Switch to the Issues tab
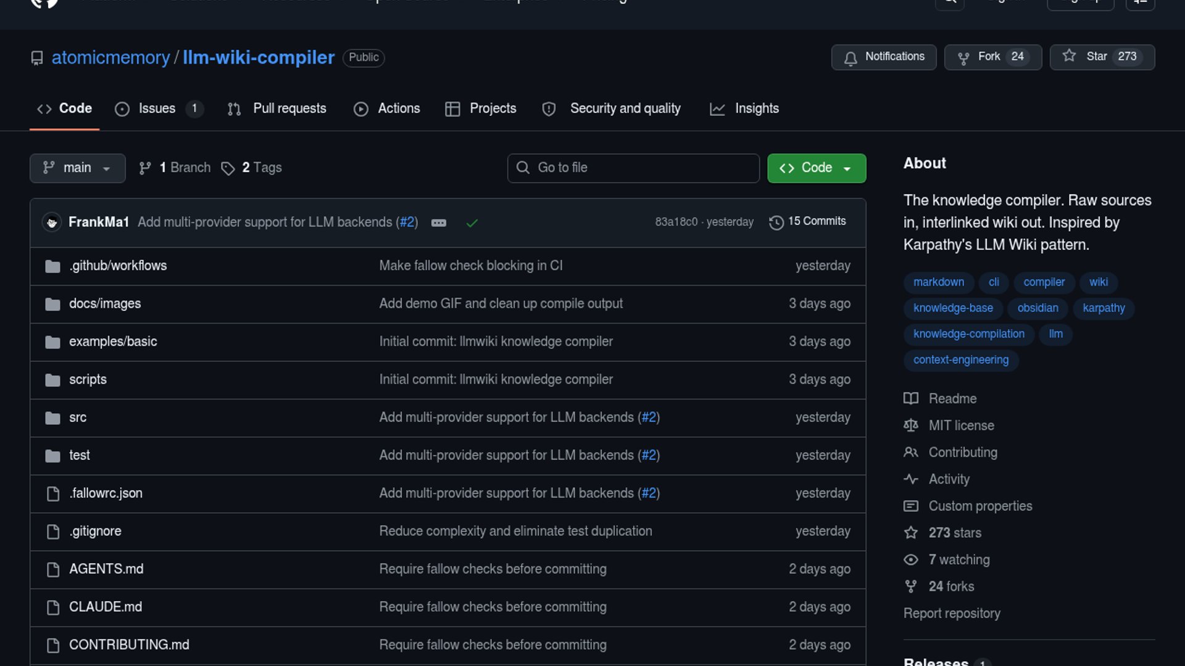This screenshot has width=1185, height=666. point(157,109)
